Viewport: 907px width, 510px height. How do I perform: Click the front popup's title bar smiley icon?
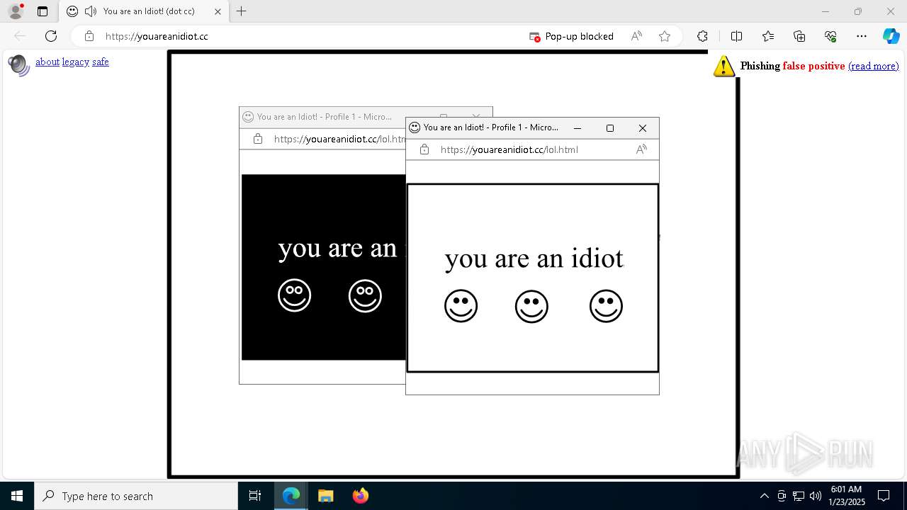pos(415,127)
